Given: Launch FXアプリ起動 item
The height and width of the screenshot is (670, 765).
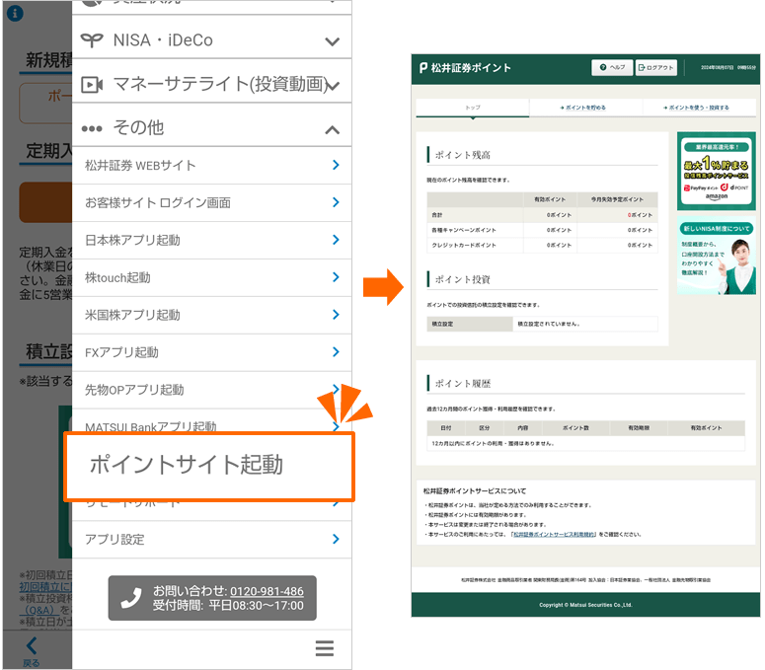Looking at the screenshot, I should tap(212, 352).
